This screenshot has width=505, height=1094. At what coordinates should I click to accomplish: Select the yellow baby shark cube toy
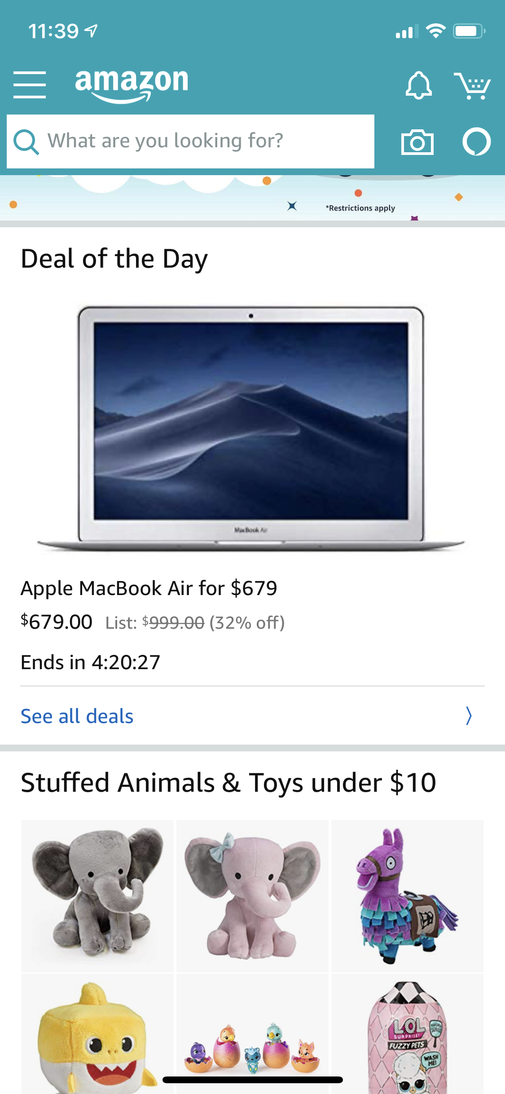point(97,1034)
